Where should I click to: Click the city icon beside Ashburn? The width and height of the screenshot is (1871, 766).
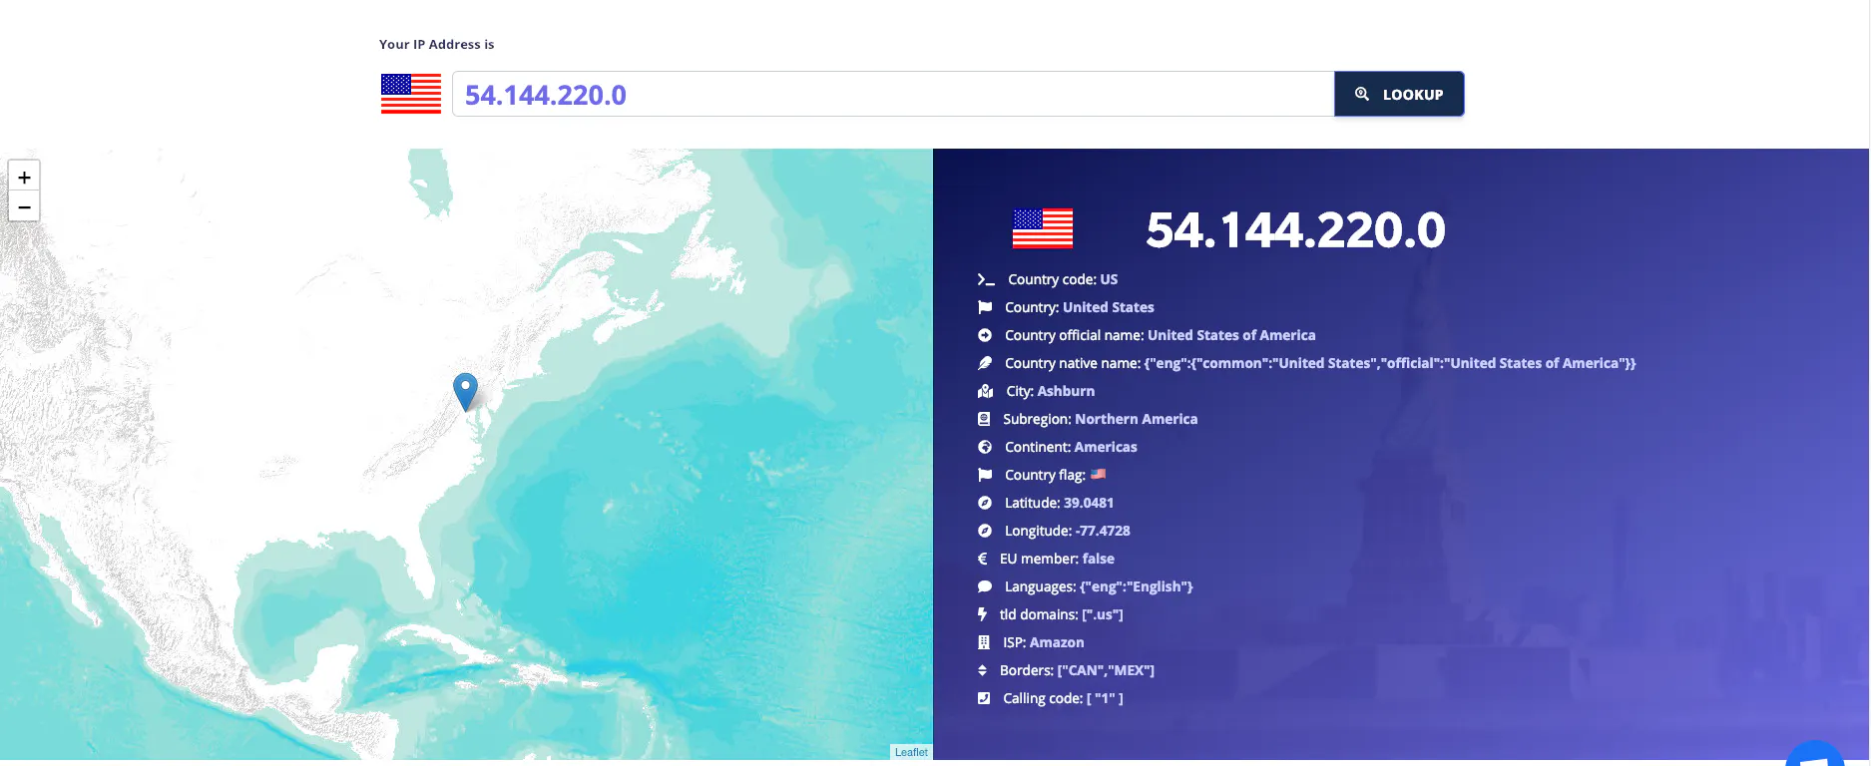[x=986, y=391]
